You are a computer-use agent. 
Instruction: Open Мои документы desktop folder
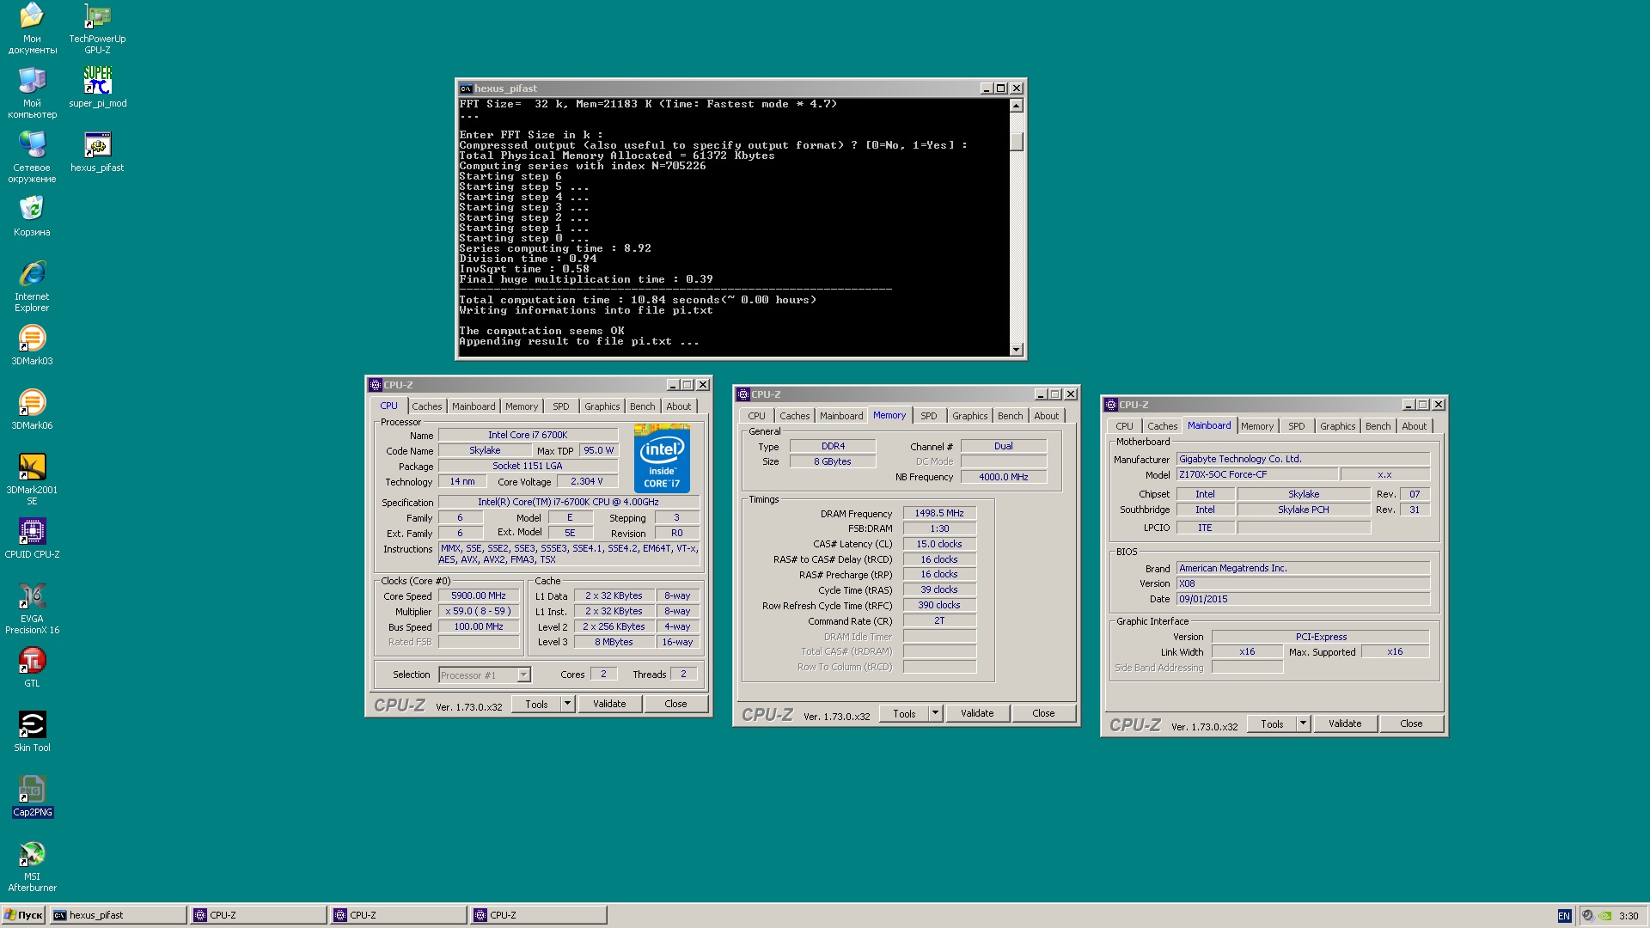pos(32,28)
